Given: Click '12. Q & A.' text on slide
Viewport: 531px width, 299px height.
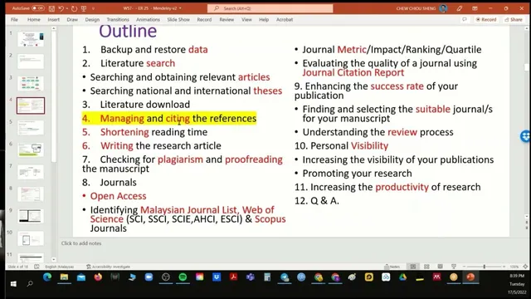Looking at the screenshot, I should pyautogui.click(x=317, y=201).
